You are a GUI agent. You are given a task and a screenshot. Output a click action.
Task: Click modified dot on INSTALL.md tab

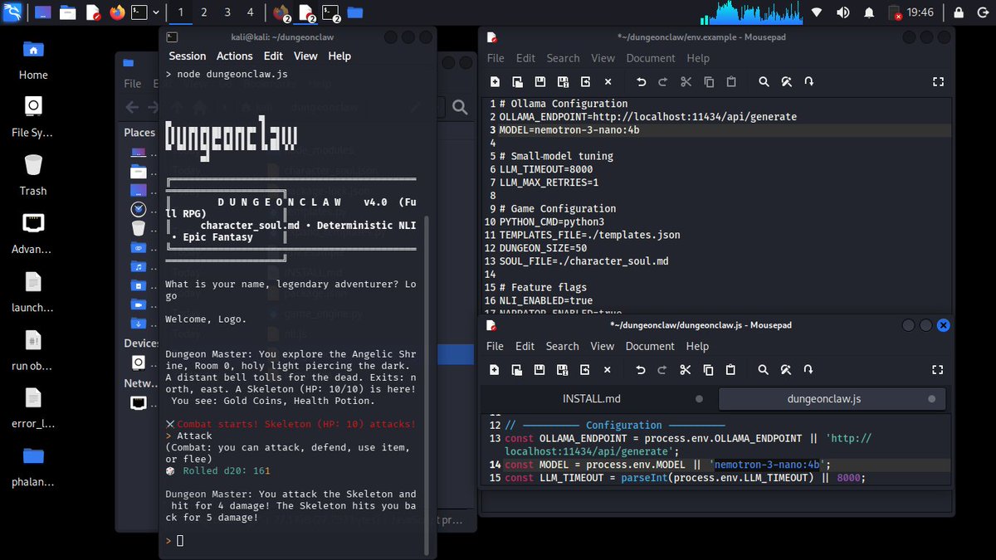[699, 399]
